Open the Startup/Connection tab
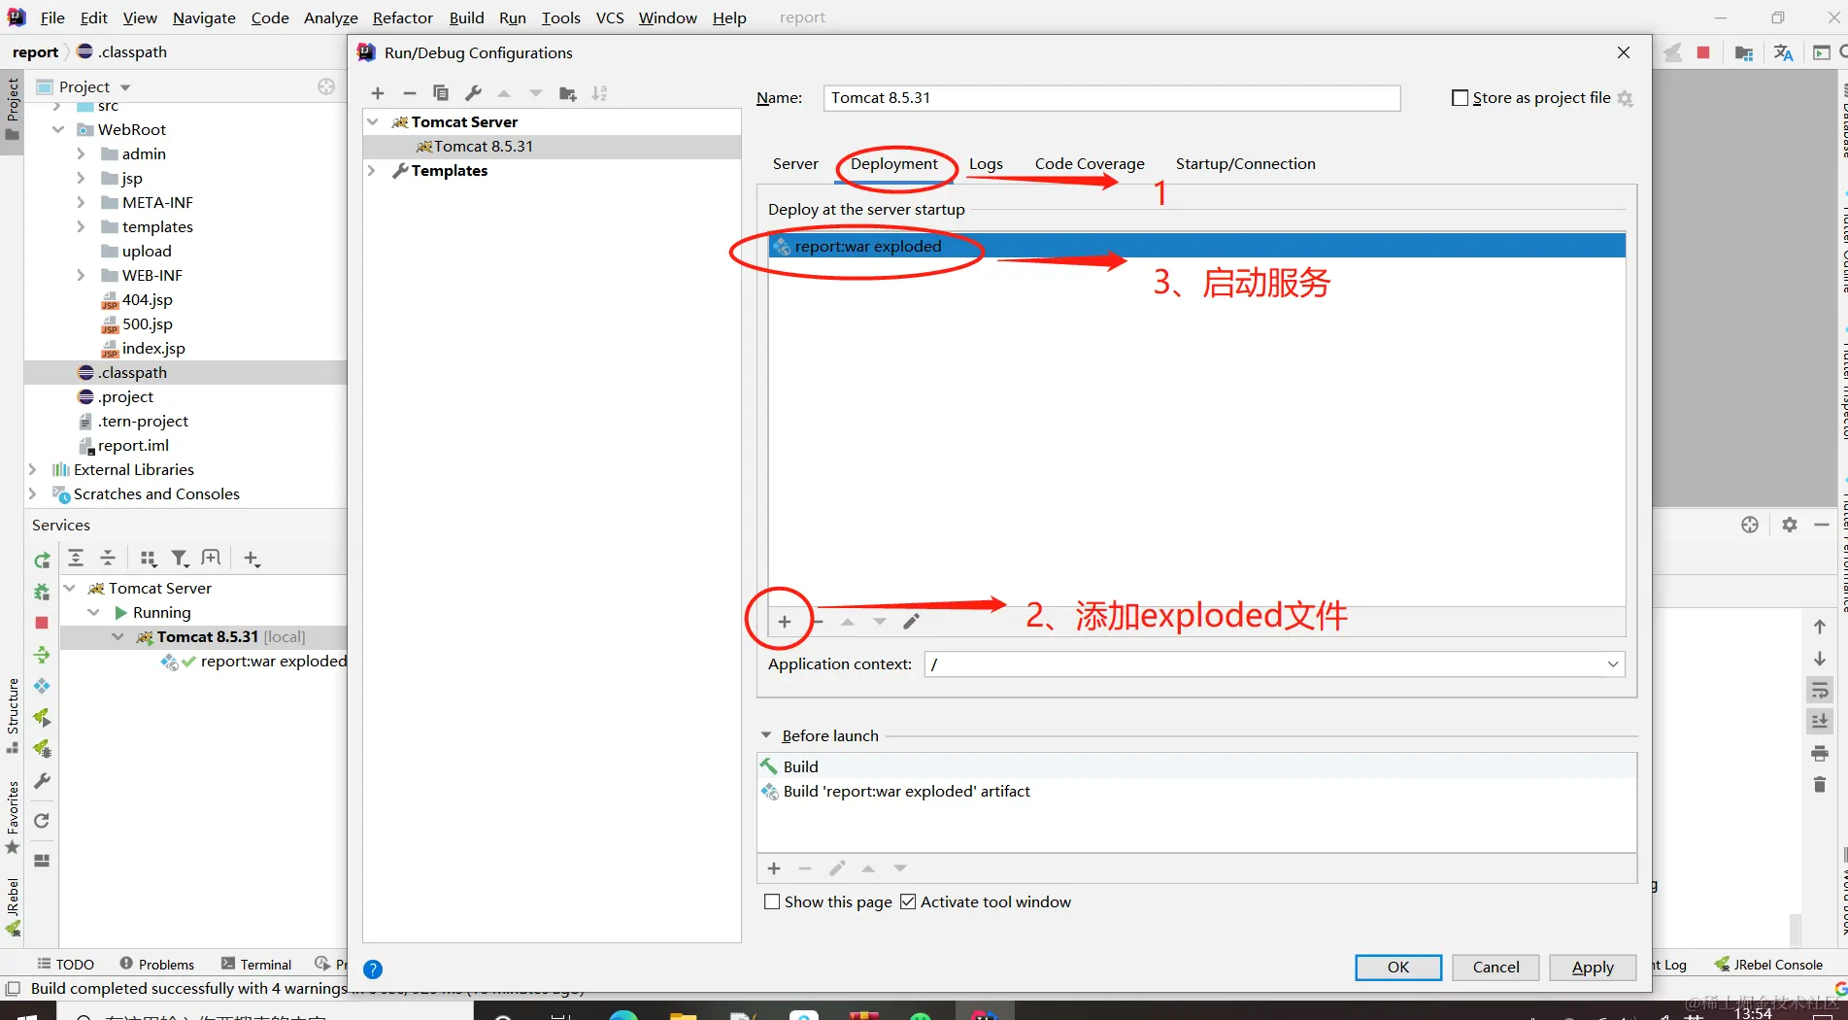 coord(1246,164)
